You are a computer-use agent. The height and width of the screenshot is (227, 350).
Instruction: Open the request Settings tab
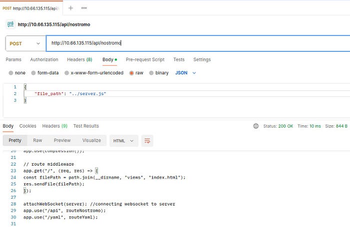tap(202, 59)
